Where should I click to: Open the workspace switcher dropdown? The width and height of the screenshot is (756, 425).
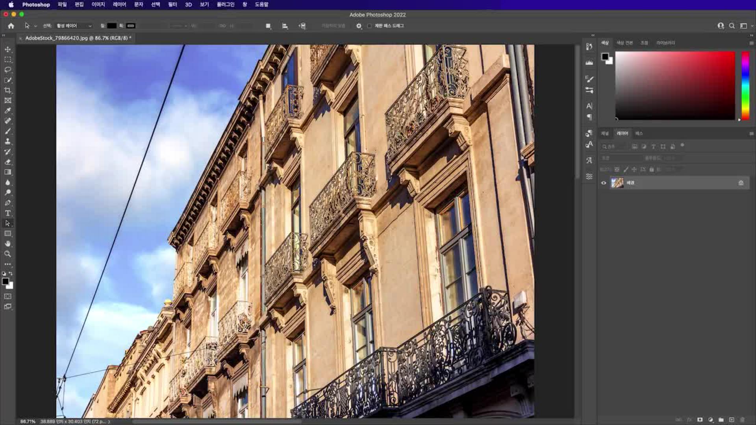pos(745,26)
